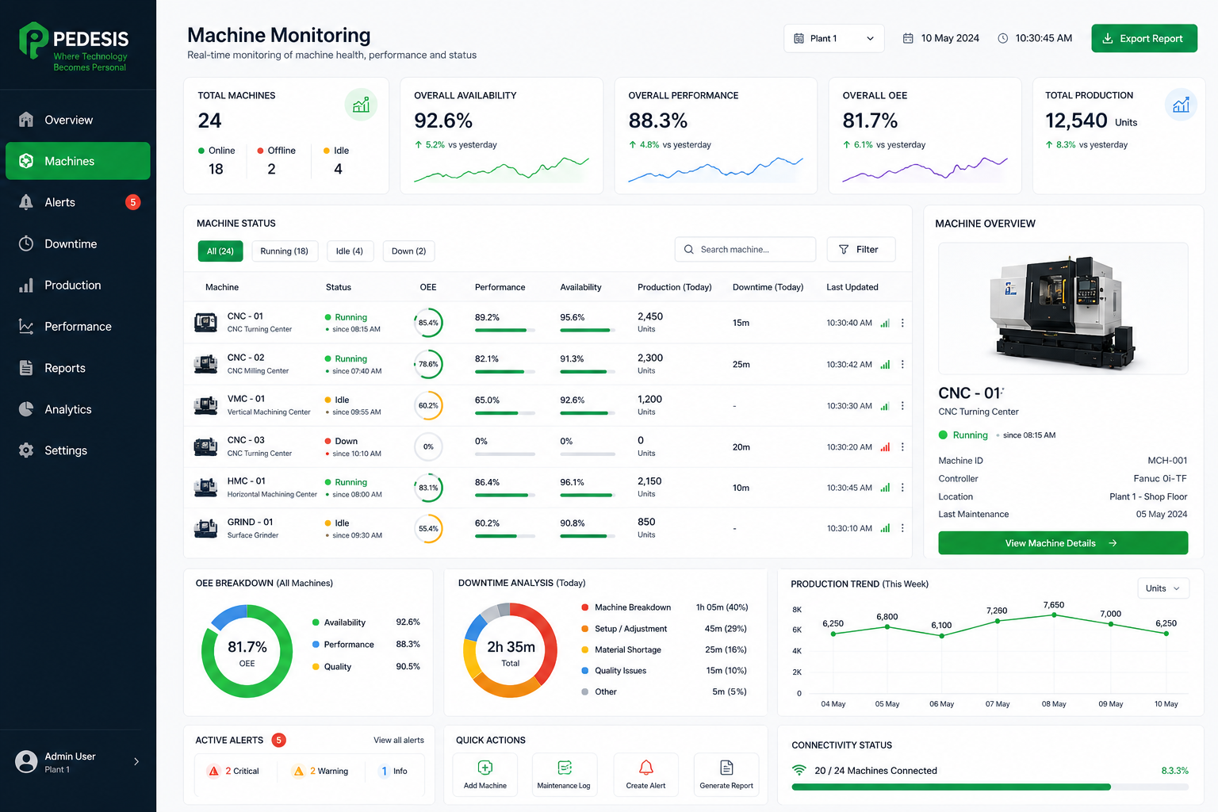
Task: Click the signal bars icon in CNC - 03 row
Action: point(885,447)
